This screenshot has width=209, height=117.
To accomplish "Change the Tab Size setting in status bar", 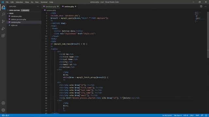I will [178, 115].
